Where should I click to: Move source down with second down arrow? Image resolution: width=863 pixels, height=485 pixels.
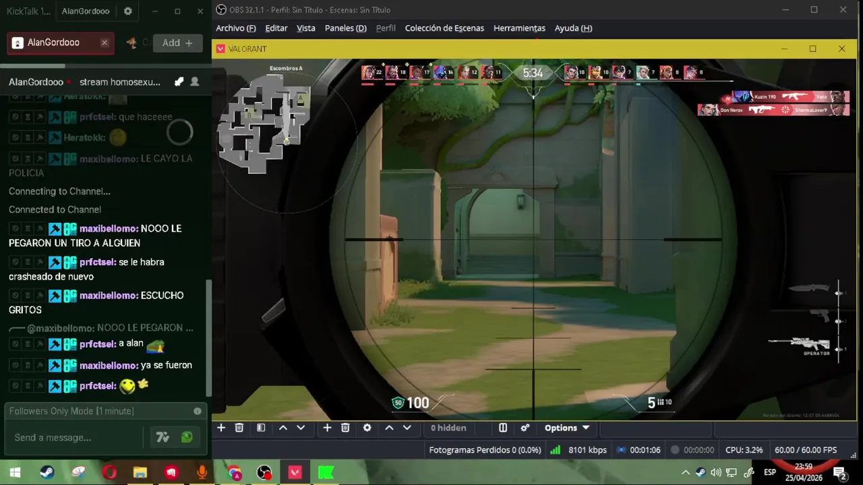point(407,428)
